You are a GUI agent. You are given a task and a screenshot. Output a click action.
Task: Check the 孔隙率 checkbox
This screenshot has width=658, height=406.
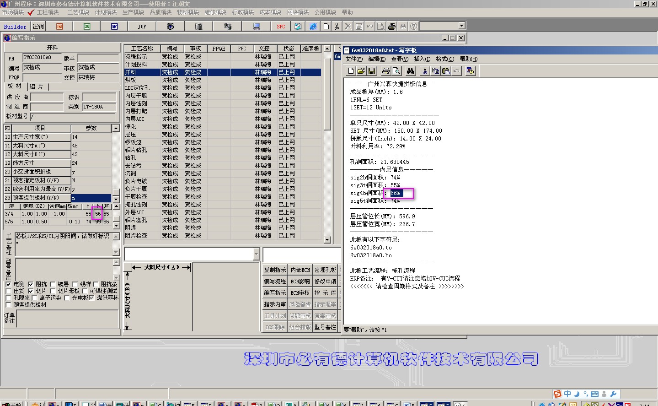(8, 298)
